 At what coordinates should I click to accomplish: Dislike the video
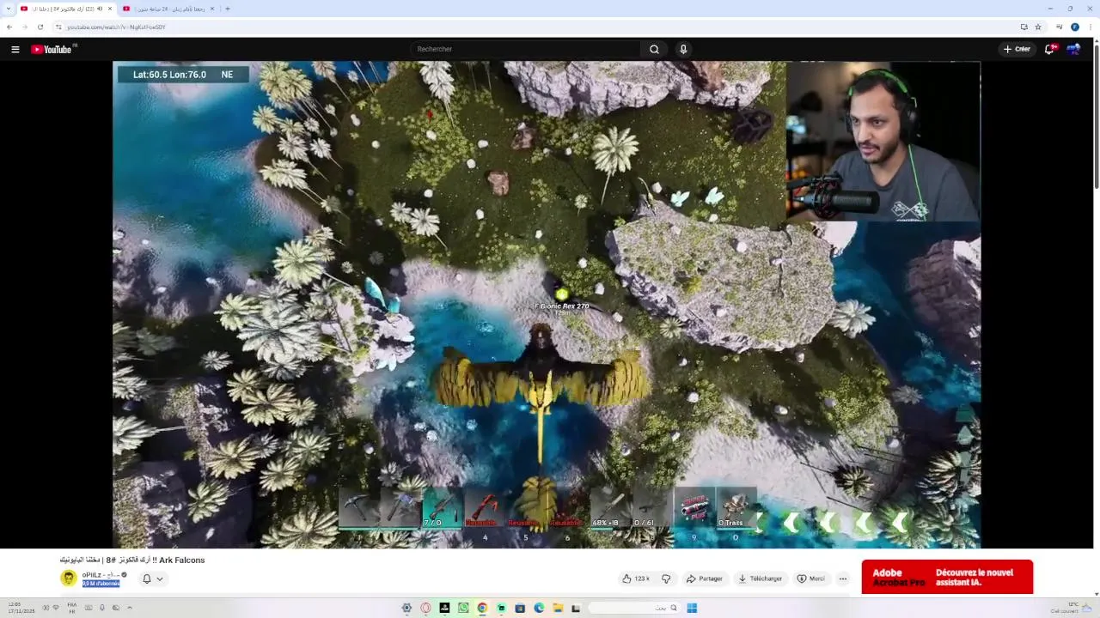coord(666,579)
